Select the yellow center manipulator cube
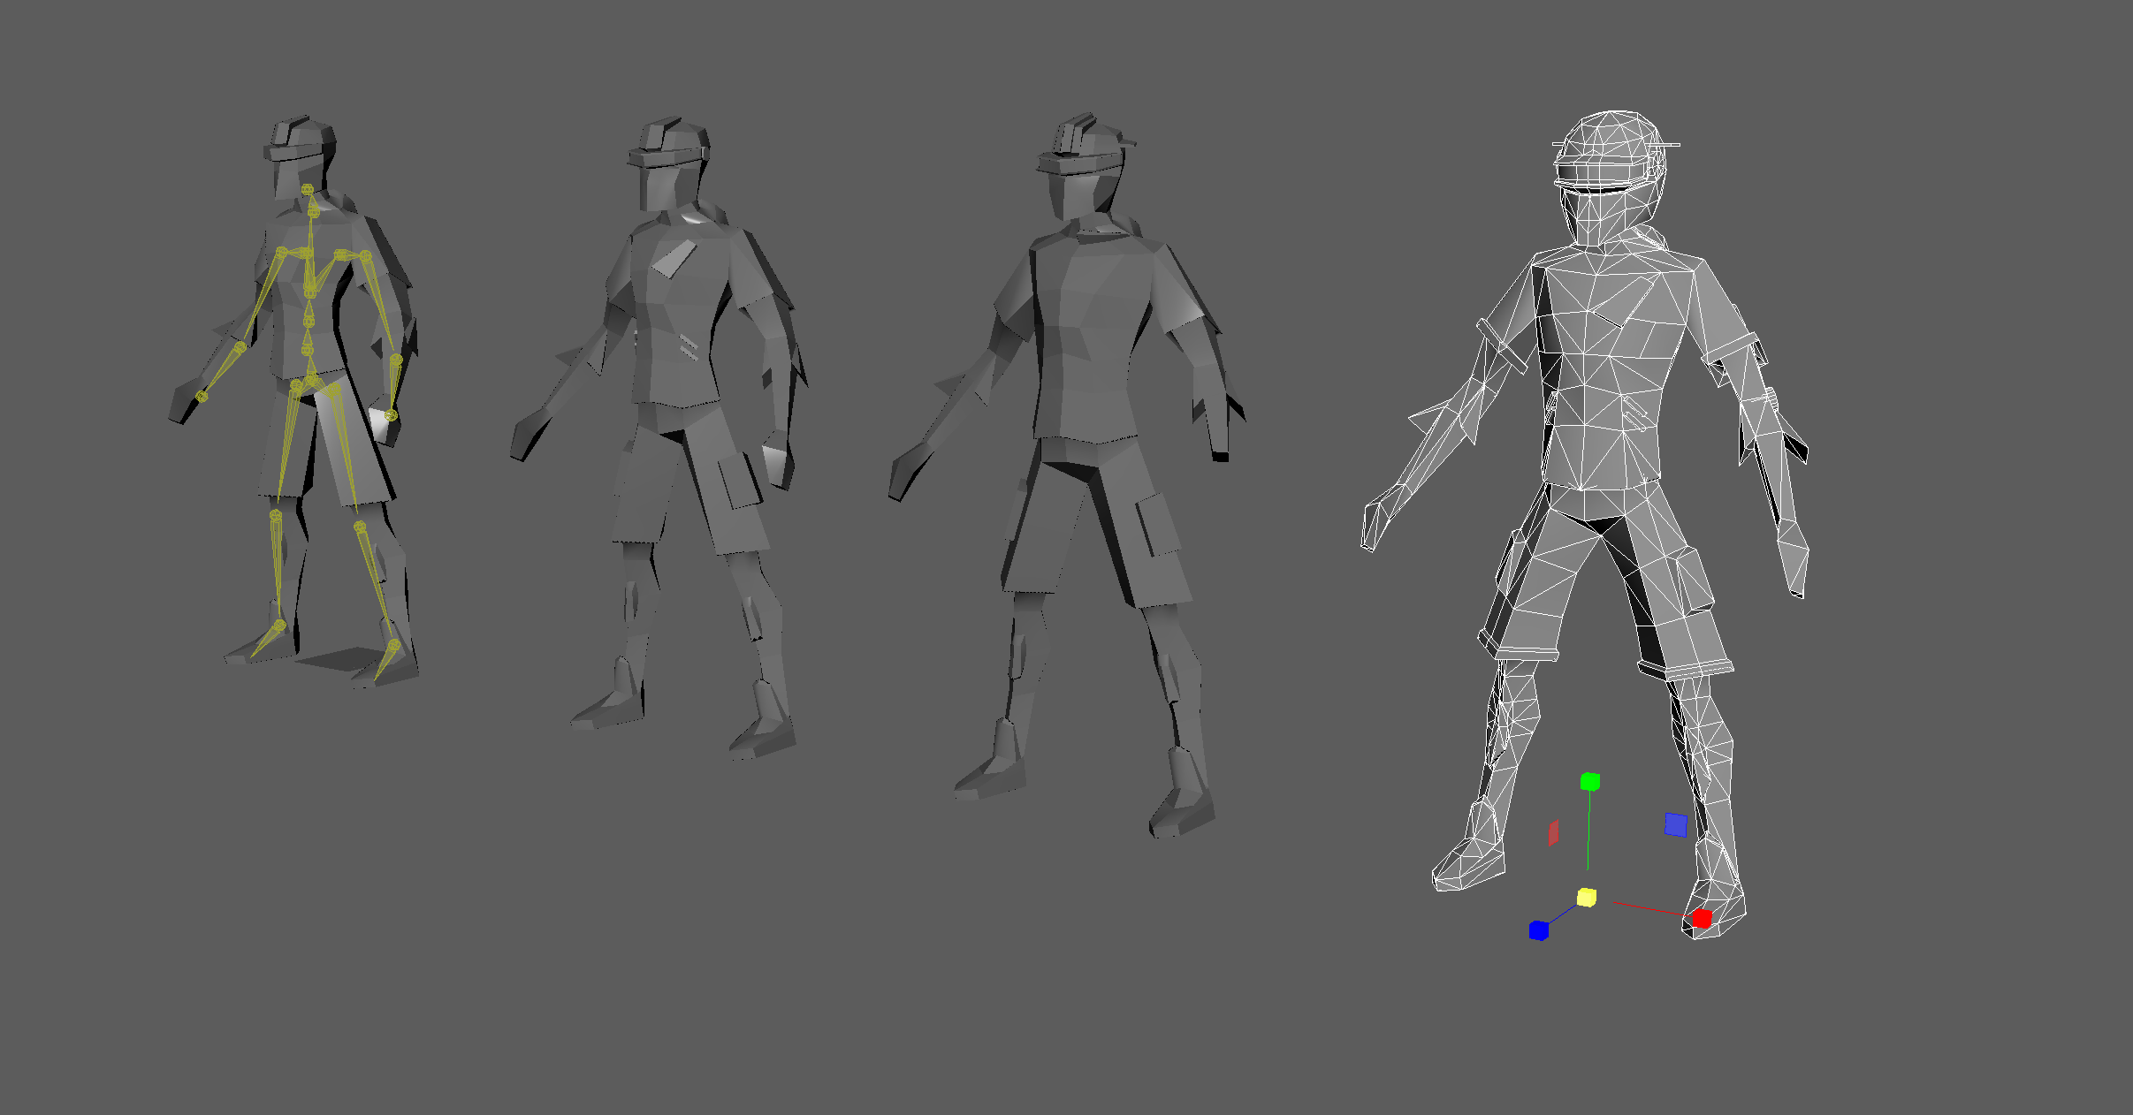The width and height of the screenshot is (2133, 1115). (1587, 898)
